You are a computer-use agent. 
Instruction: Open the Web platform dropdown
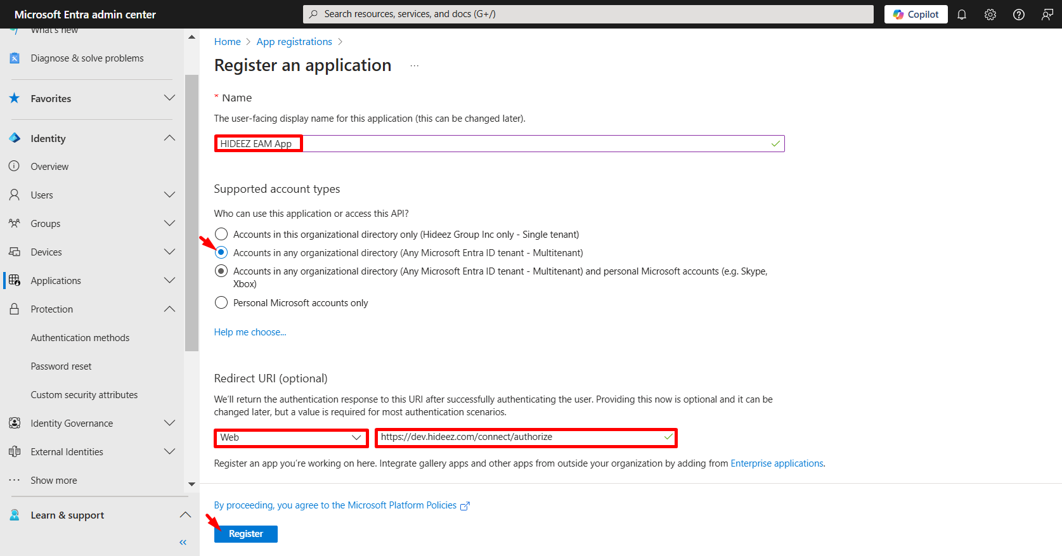point(290,437)
